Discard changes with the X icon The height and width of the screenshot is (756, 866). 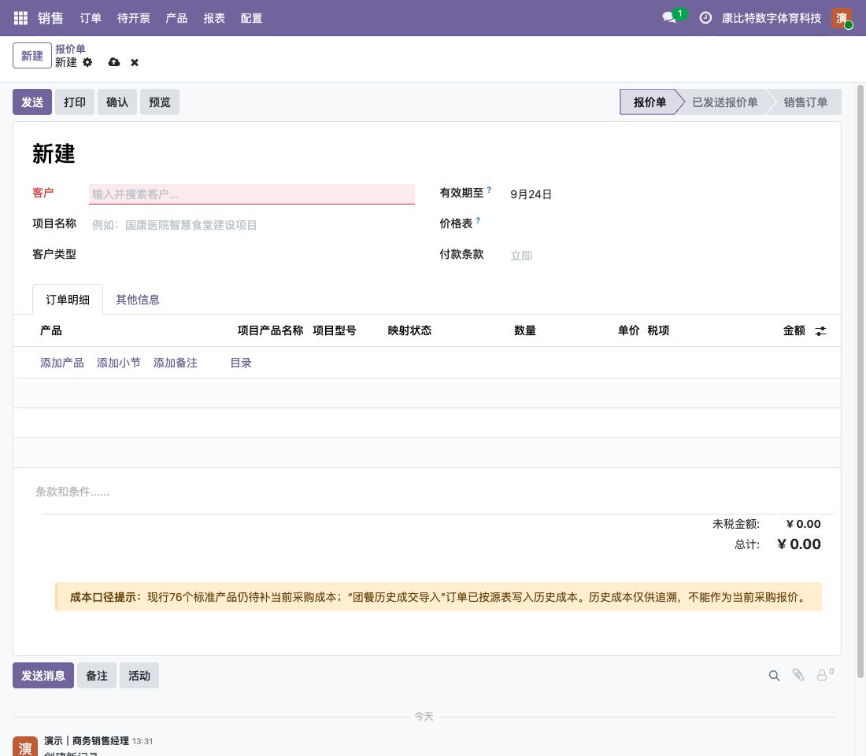pyautogui.click(x=134, y=62)
